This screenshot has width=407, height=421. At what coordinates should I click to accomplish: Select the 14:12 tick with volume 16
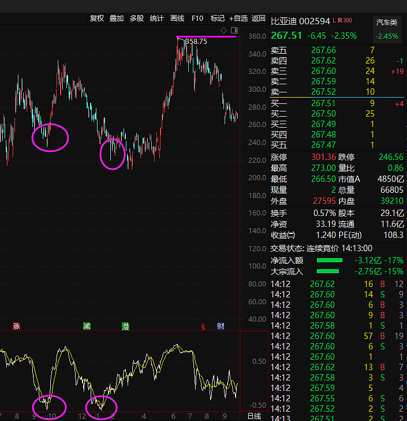coord(337,284)
